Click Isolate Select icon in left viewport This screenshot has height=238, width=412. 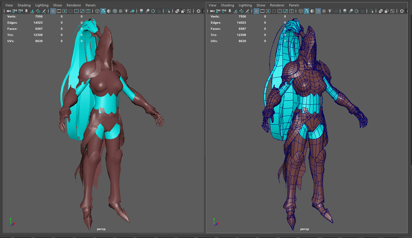[168, 11]
